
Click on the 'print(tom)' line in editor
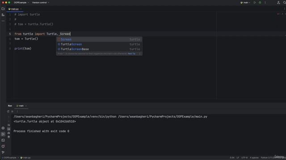[x=23, y=48]
